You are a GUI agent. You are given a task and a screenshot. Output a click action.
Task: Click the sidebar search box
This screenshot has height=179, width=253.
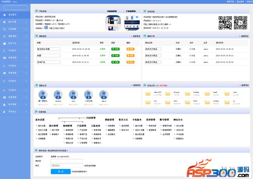pos(15,7)
